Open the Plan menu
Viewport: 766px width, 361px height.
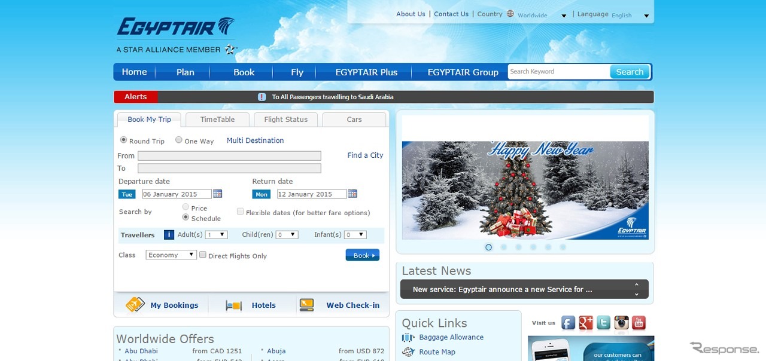click(186, 72)
